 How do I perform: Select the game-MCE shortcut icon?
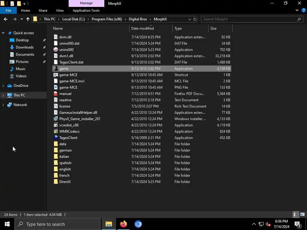[56, 75]
